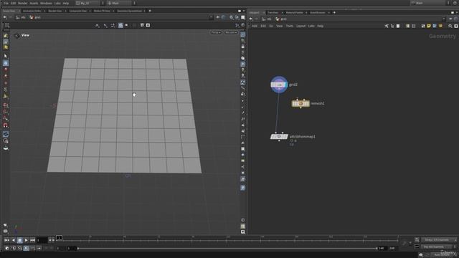
Task: Click the trash can icon in the viewport top toolbar
Action: [x=142, y=26]
